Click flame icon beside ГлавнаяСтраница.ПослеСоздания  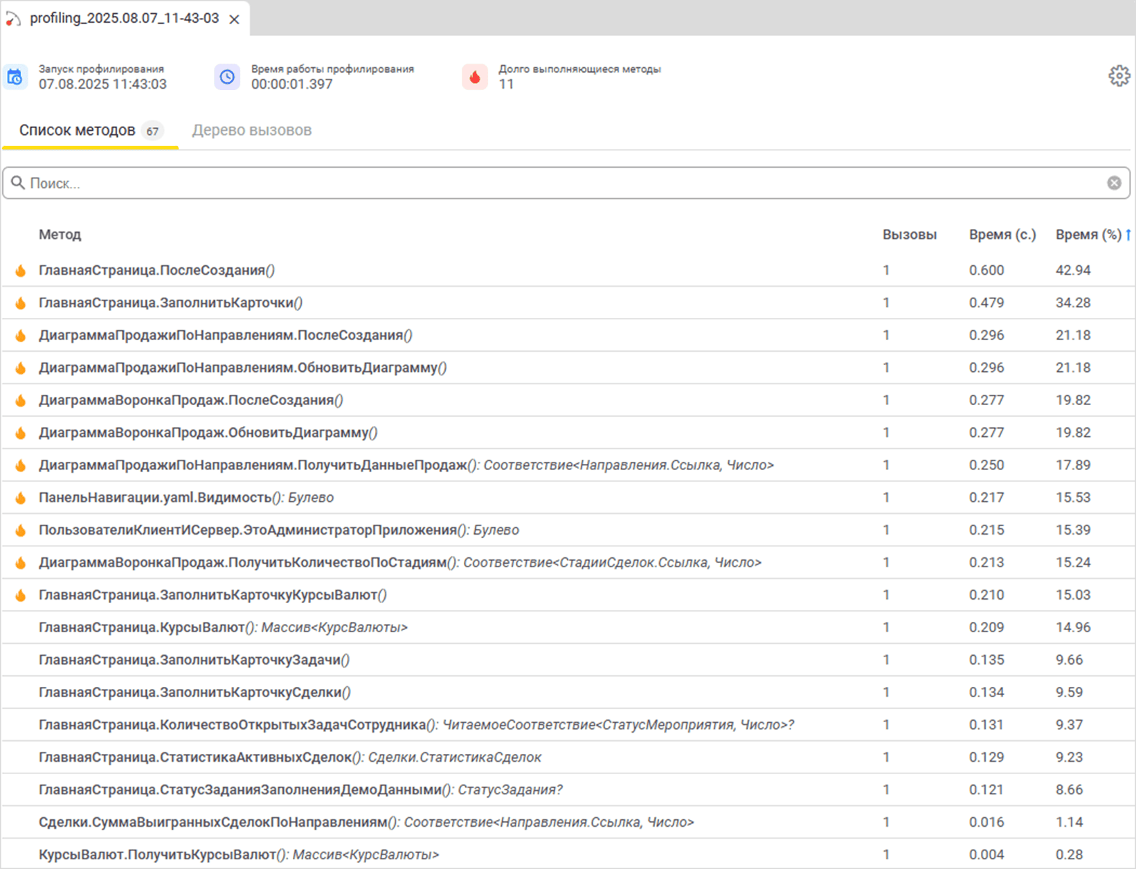21,271
